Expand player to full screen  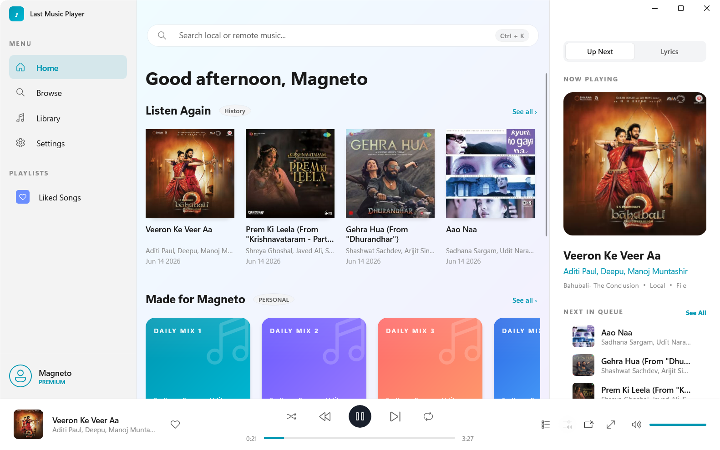click(x=611, y=425)
